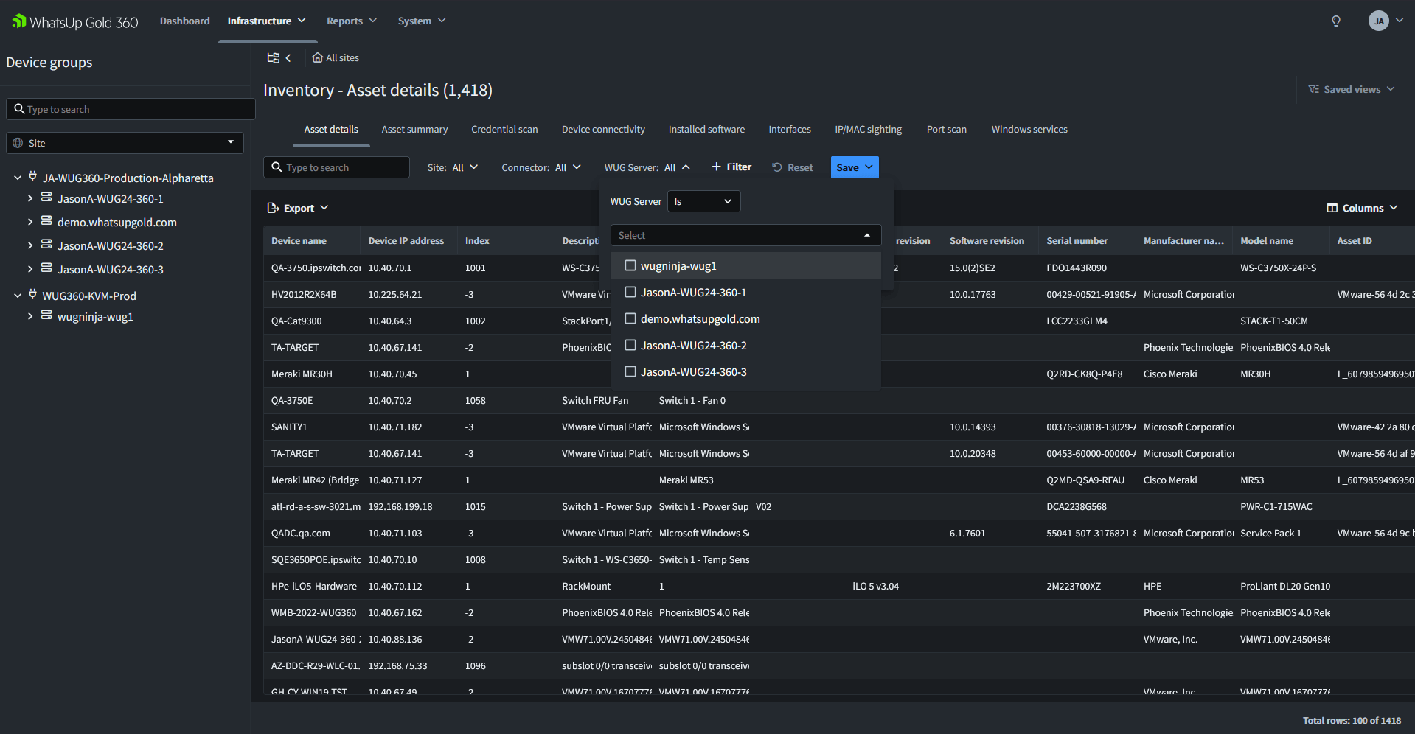1415x734 pixels.
Task: Click the magnifier icon in inventory search
Action: pyautogui.click(x=277, y=167)
